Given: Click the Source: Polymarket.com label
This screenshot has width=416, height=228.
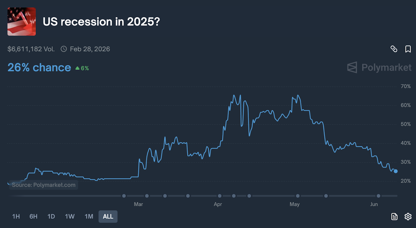Looking at the screenshot, I should pos(44,185).
